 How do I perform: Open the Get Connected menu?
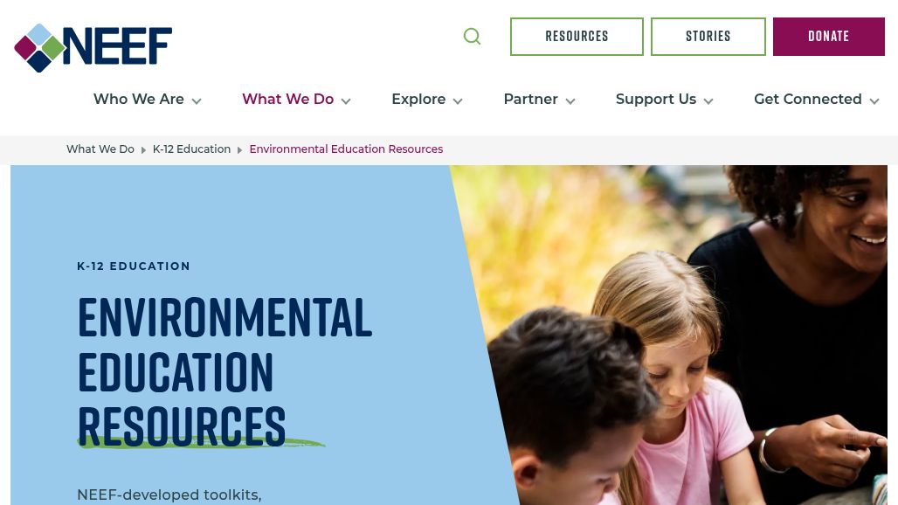click(x=807, y=99)
